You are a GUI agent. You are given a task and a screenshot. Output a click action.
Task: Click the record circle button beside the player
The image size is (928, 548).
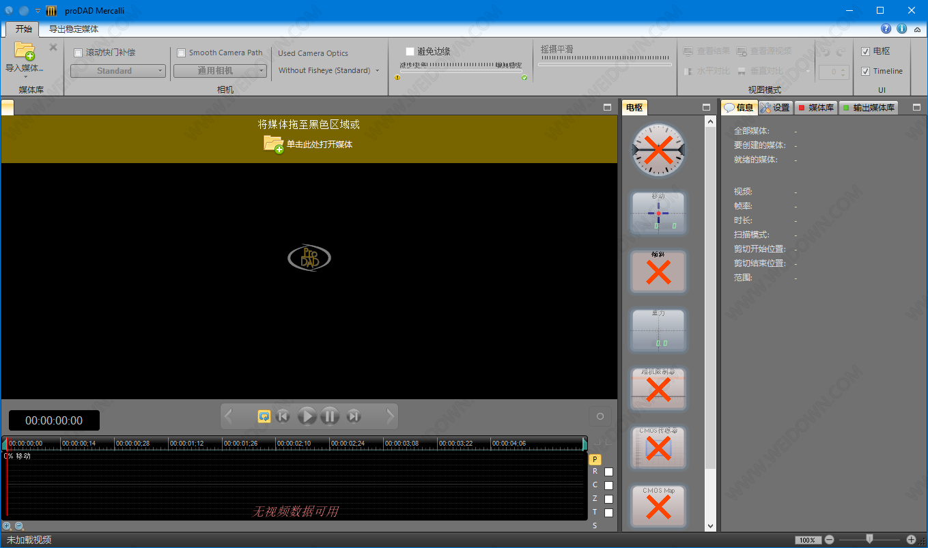600,416
